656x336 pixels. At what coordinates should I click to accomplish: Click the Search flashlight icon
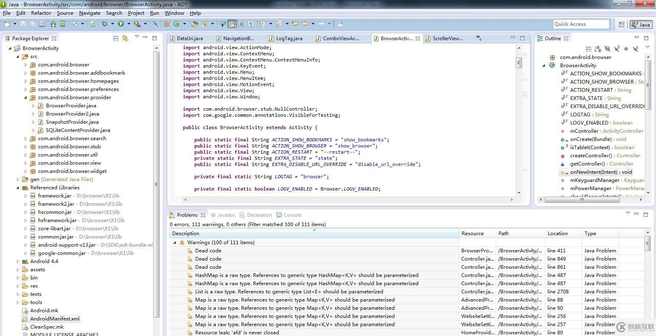204,24
